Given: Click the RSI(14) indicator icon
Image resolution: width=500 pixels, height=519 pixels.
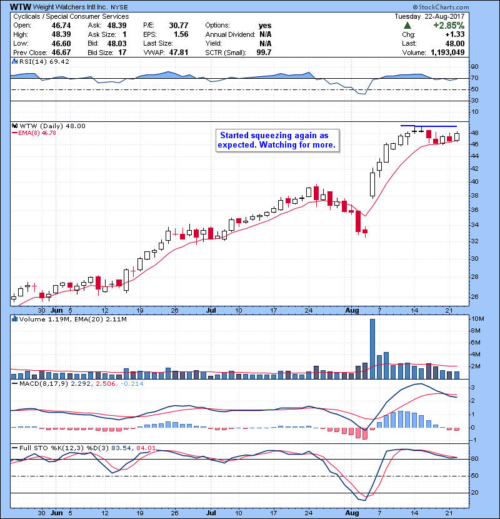Looking at the screenshot, I should [14, 61].
